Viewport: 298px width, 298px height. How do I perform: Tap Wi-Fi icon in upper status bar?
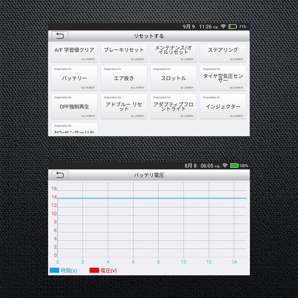click(x=223, y=27)
